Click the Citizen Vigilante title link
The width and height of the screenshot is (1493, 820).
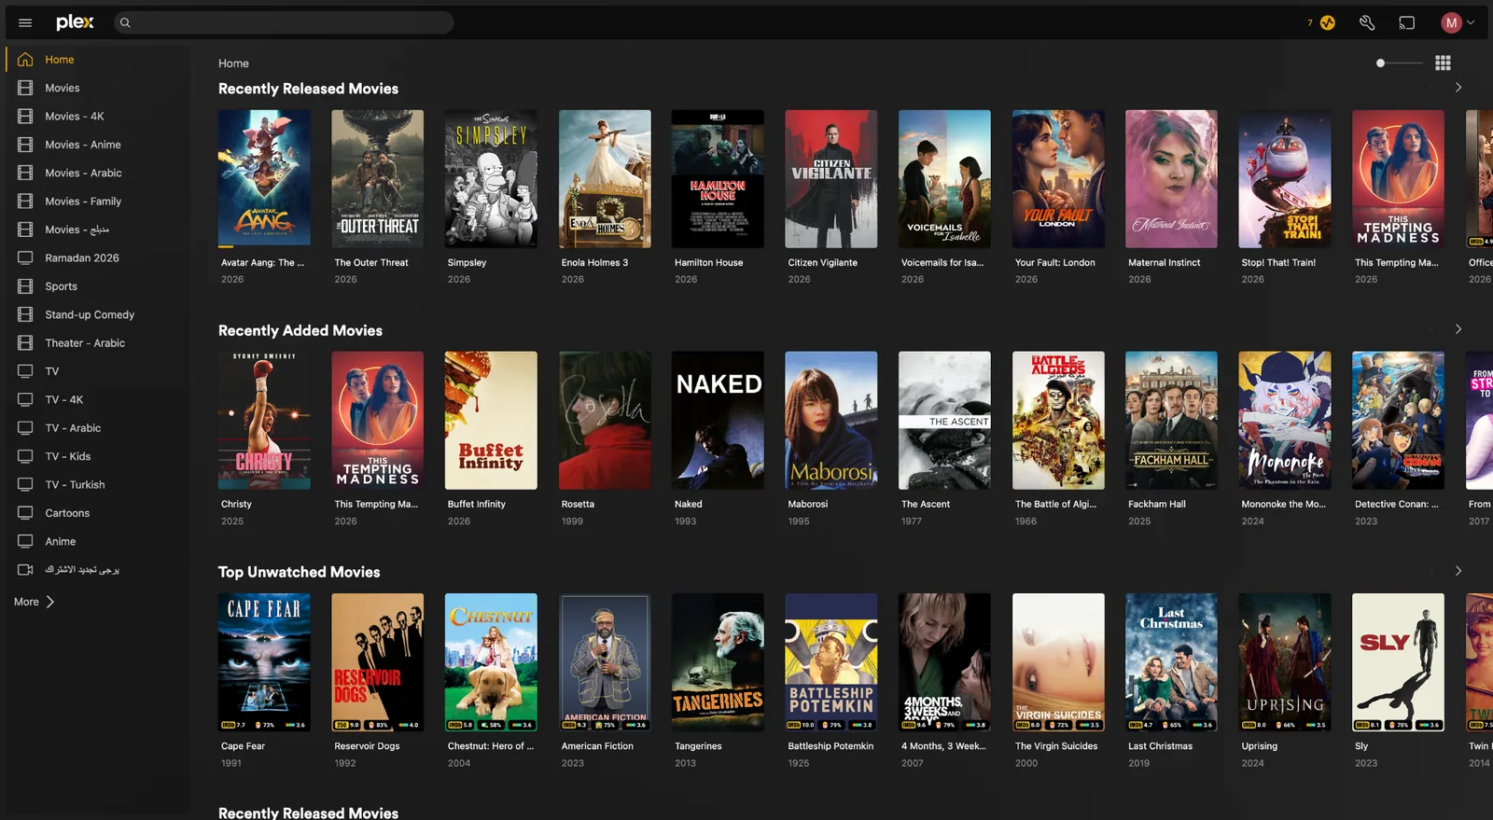click(822, 263)
